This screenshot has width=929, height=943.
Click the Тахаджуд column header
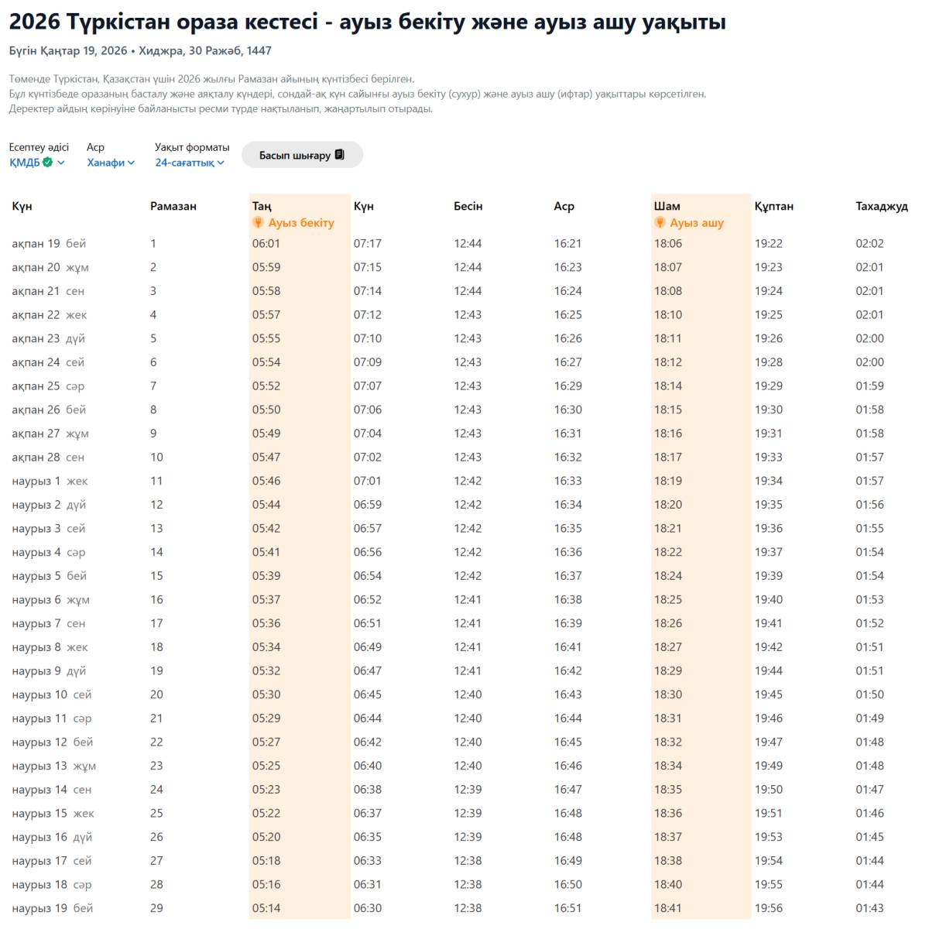coord(881,206)
